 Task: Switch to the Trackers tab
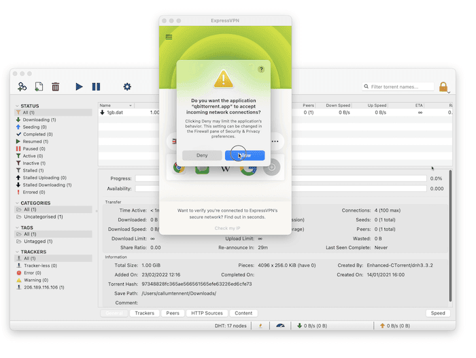[x=144, y=313]
